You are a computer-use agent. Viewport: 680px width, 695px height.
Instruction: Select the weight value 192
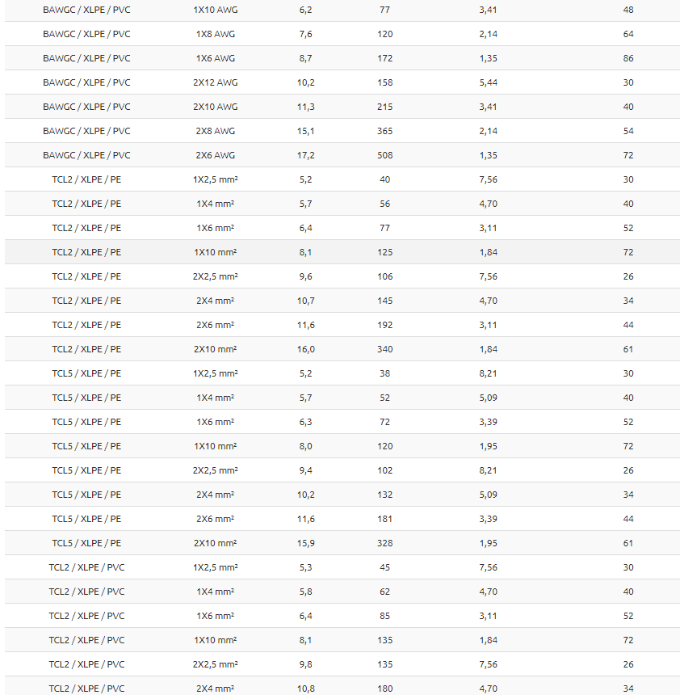click(x=384, y=325)
